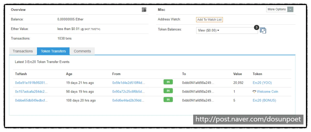The image size is (311, 132).
Task: Open the Erc20 (YOO) token link
Action: click(x=262, y=83)
